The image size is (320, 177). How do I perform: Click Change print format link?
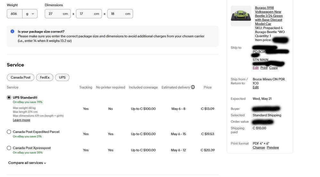point(259,148)
